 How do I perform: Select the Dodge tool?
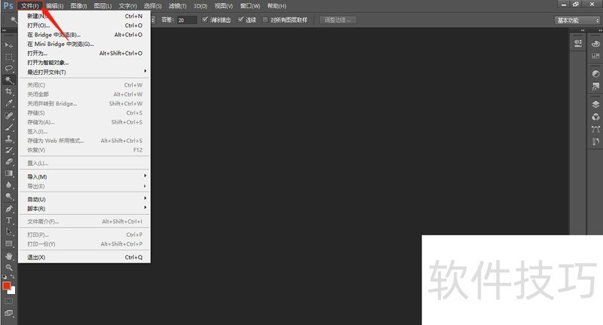pos(9,196)
